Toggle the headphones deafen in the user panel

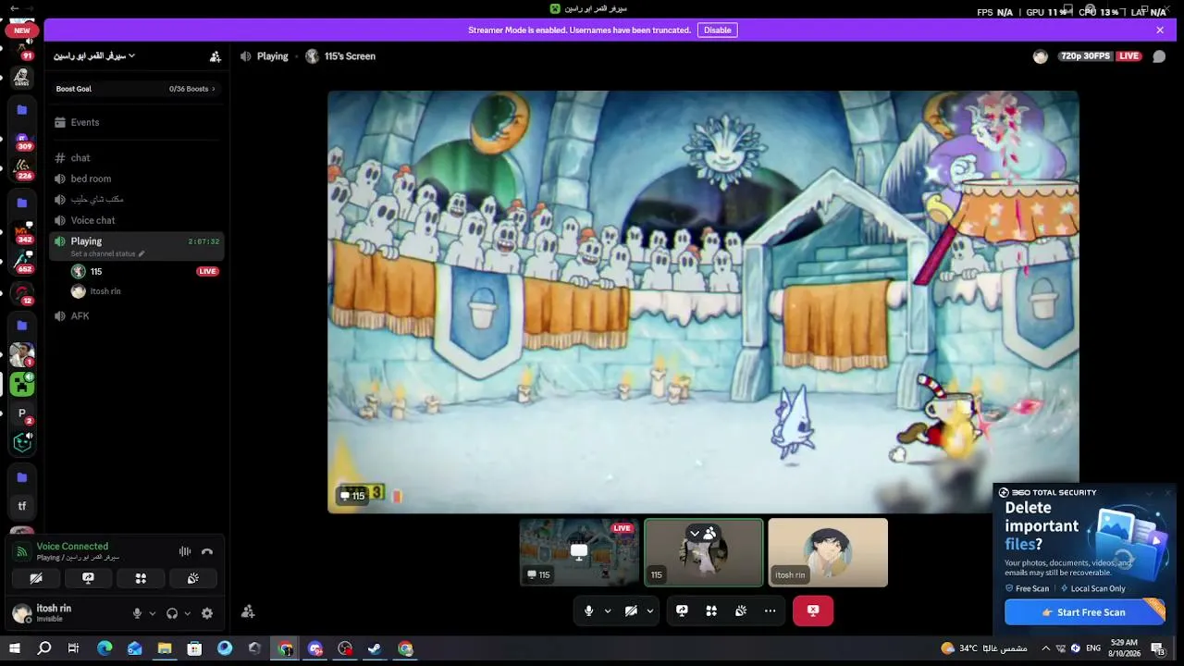[x=172, y=613]
